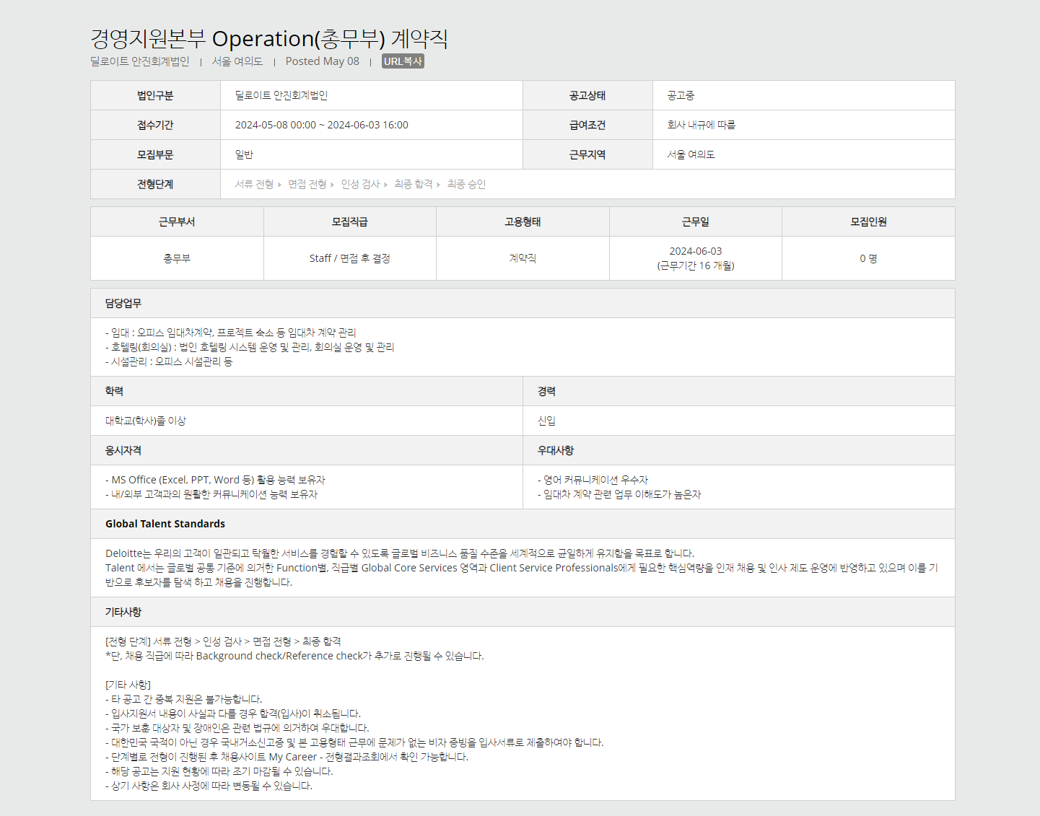The width and height of the screenshot is (1040, 816).
Task: Click 대학교(학사)졸 이상 text
Action: [146, 421]
